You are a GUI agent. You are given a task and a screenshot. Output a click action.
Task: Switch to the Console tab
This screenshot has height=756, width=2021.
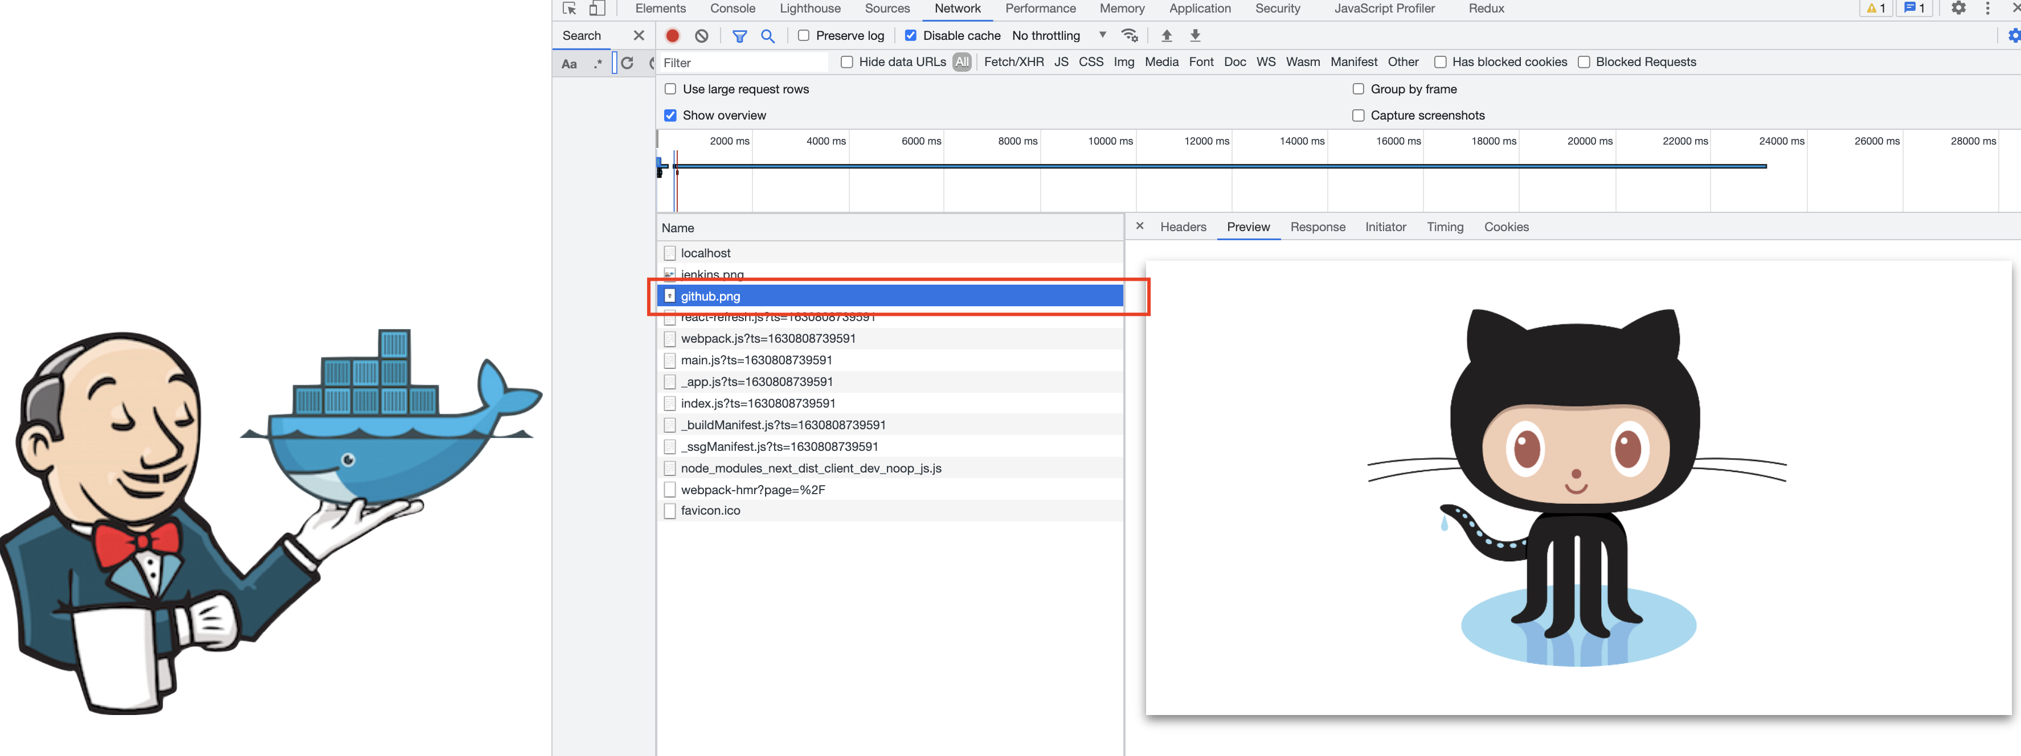(732, 9)
